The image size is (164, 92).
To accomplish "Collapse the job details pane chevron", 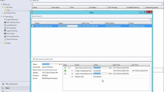I will [151, 59].
